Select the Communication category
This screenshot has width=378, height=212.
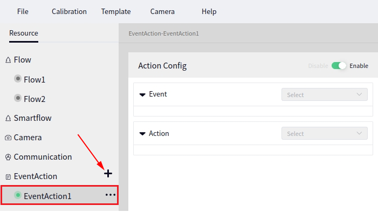click(x=43, y=158)
